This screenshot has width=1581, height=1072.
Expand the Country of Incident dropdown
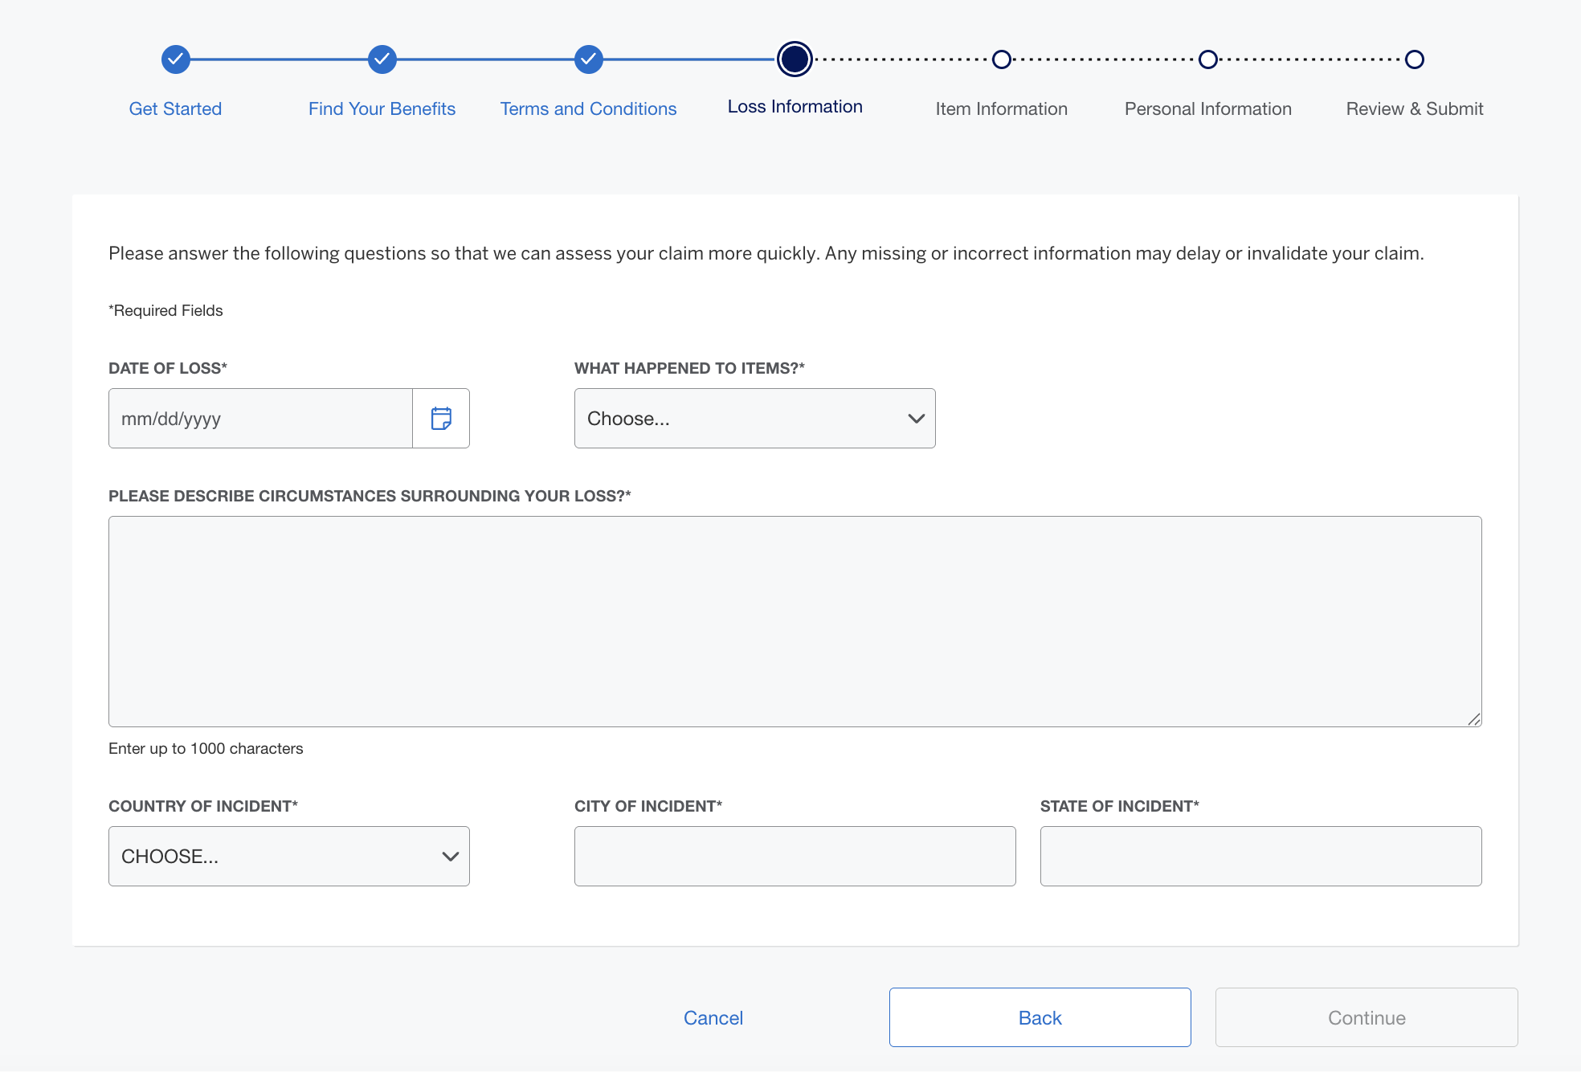click(x=289, y=856)
